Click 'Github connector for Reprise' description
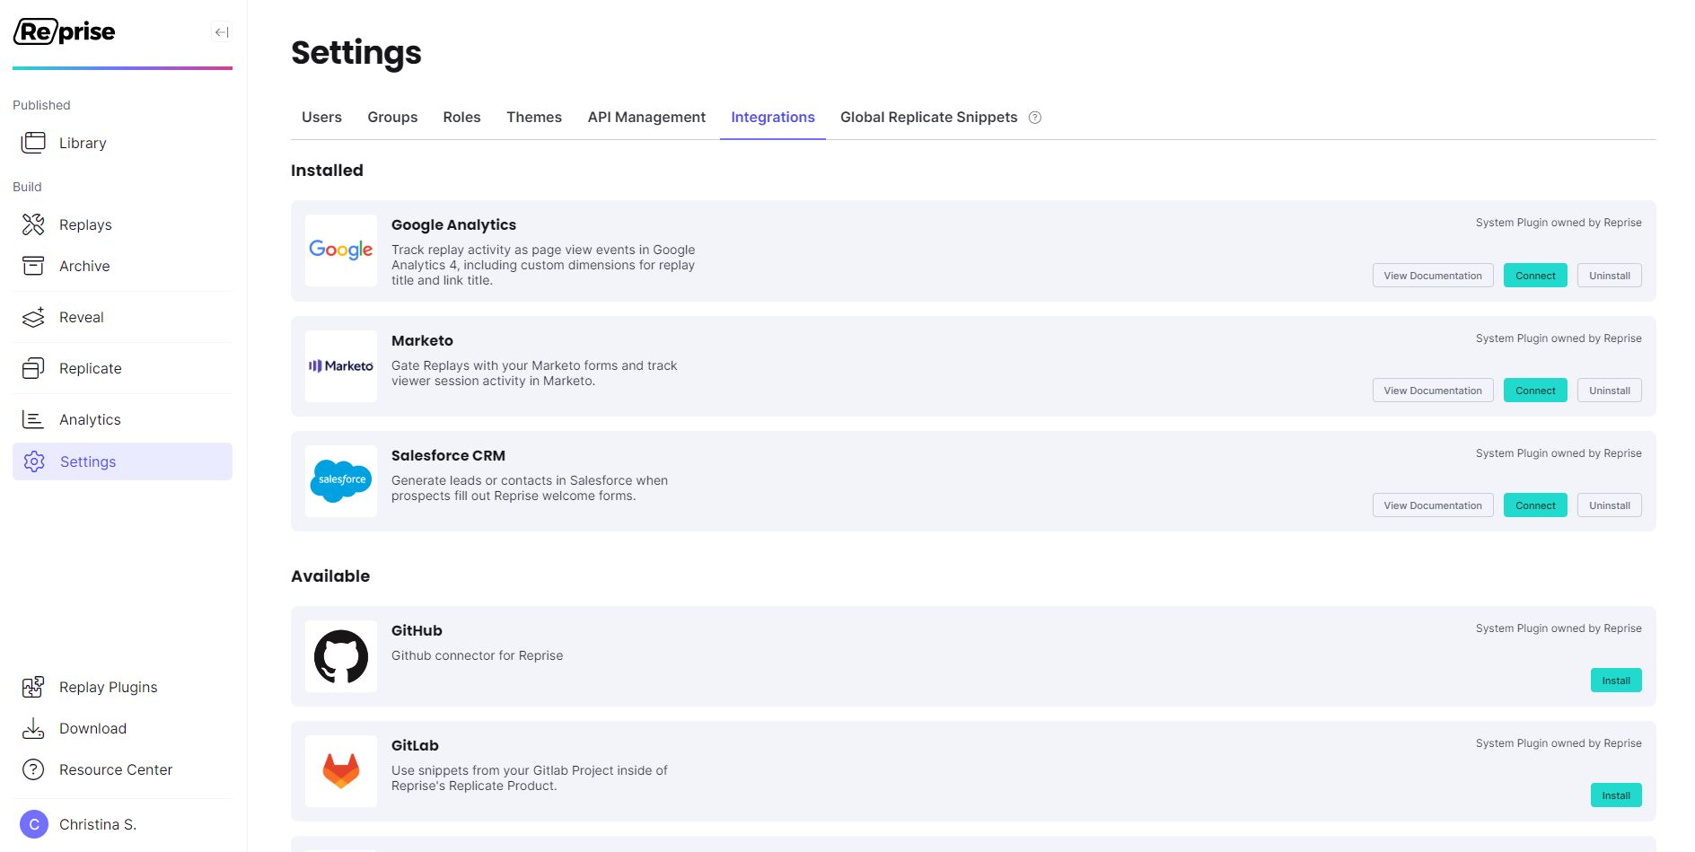1695x852 pixels. pos(477,655)
